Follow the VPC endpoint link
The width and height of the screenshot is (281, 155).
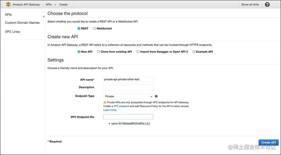pyautogui.click(x=121, y=106)
